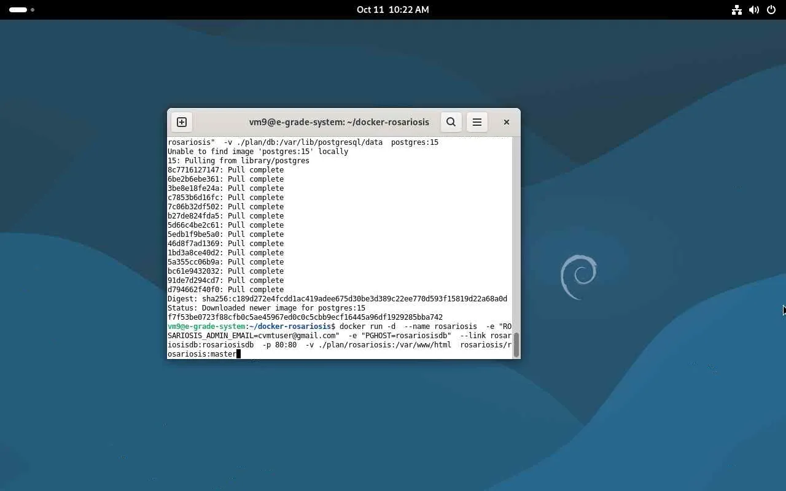Screen dimensions: 786x491
Task: Click the '8c7716127147: Pull complete' line
Action: click(x=225, y=170)
